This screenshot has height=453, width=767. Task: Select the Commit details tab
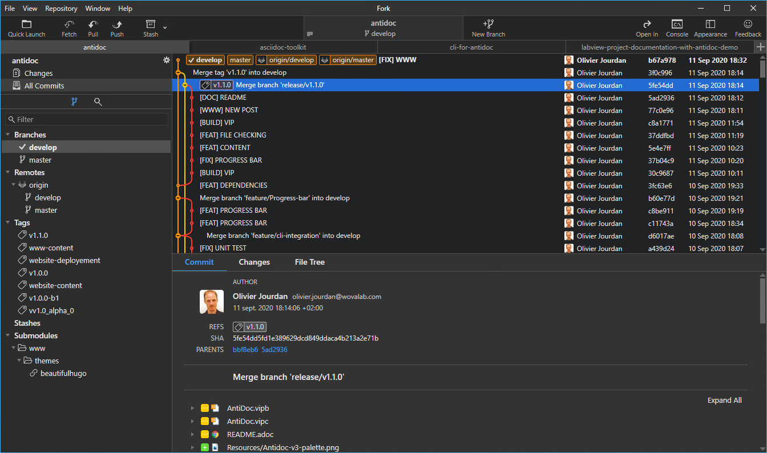point(199,262)
